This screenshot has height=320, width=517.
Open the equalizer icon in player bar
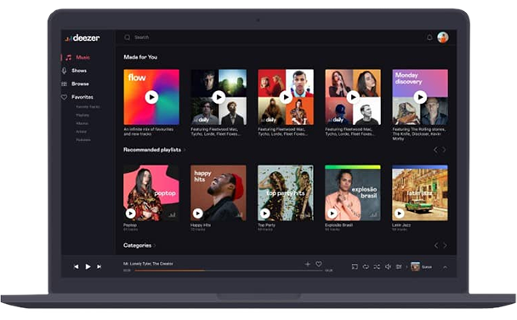point(399,266)
